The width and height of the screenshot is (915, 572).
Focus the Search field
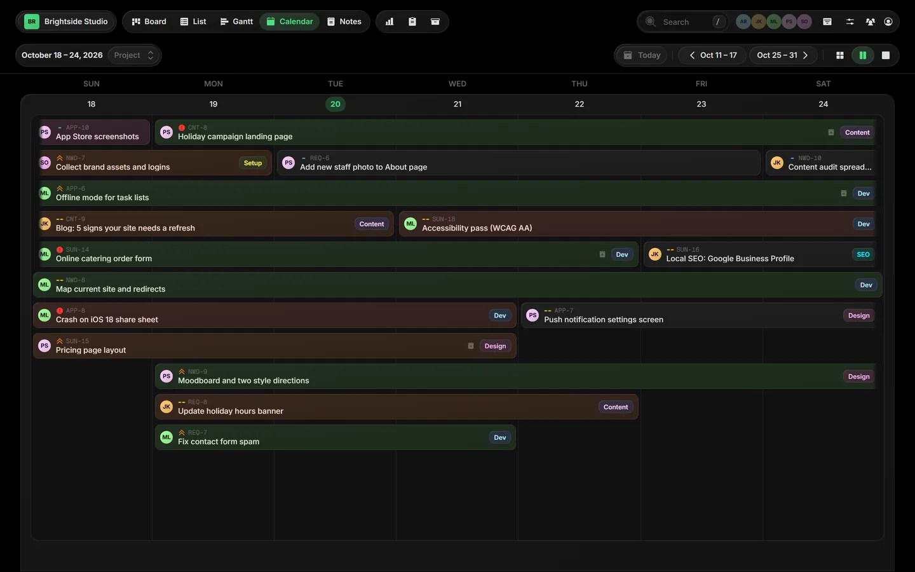tap(684, 22)
